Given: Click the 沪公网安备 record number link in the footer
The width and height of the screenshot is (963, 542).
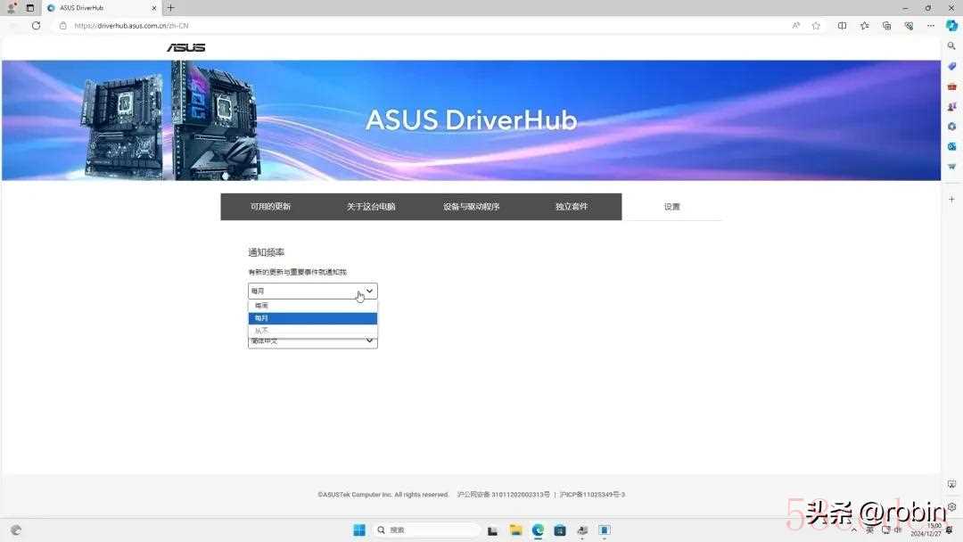Looking at the screenshot, I should click(x=504, y=495).
